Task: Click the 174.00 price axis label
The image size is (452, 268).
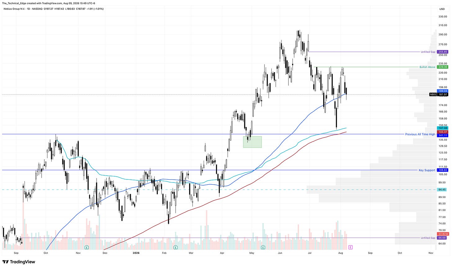Action: pyautogui.click(x=442, y=105)
